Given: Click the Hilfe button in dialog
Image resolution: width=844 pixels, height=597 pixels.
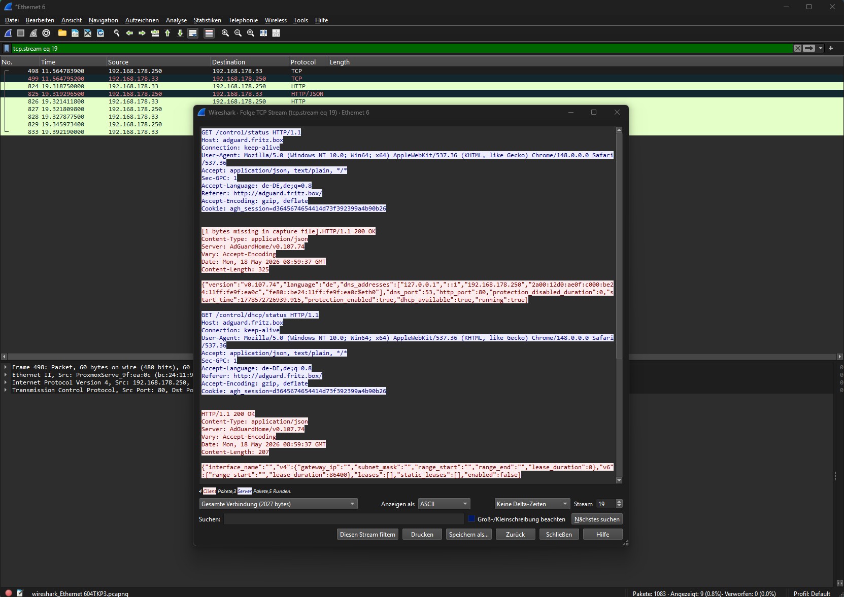Looking at the screenshot, I should coord(603,534).
